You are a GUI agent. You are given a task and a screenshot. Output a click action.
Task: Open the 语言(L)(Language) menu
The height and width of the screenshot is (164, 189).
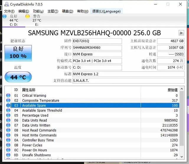point(106,11)
